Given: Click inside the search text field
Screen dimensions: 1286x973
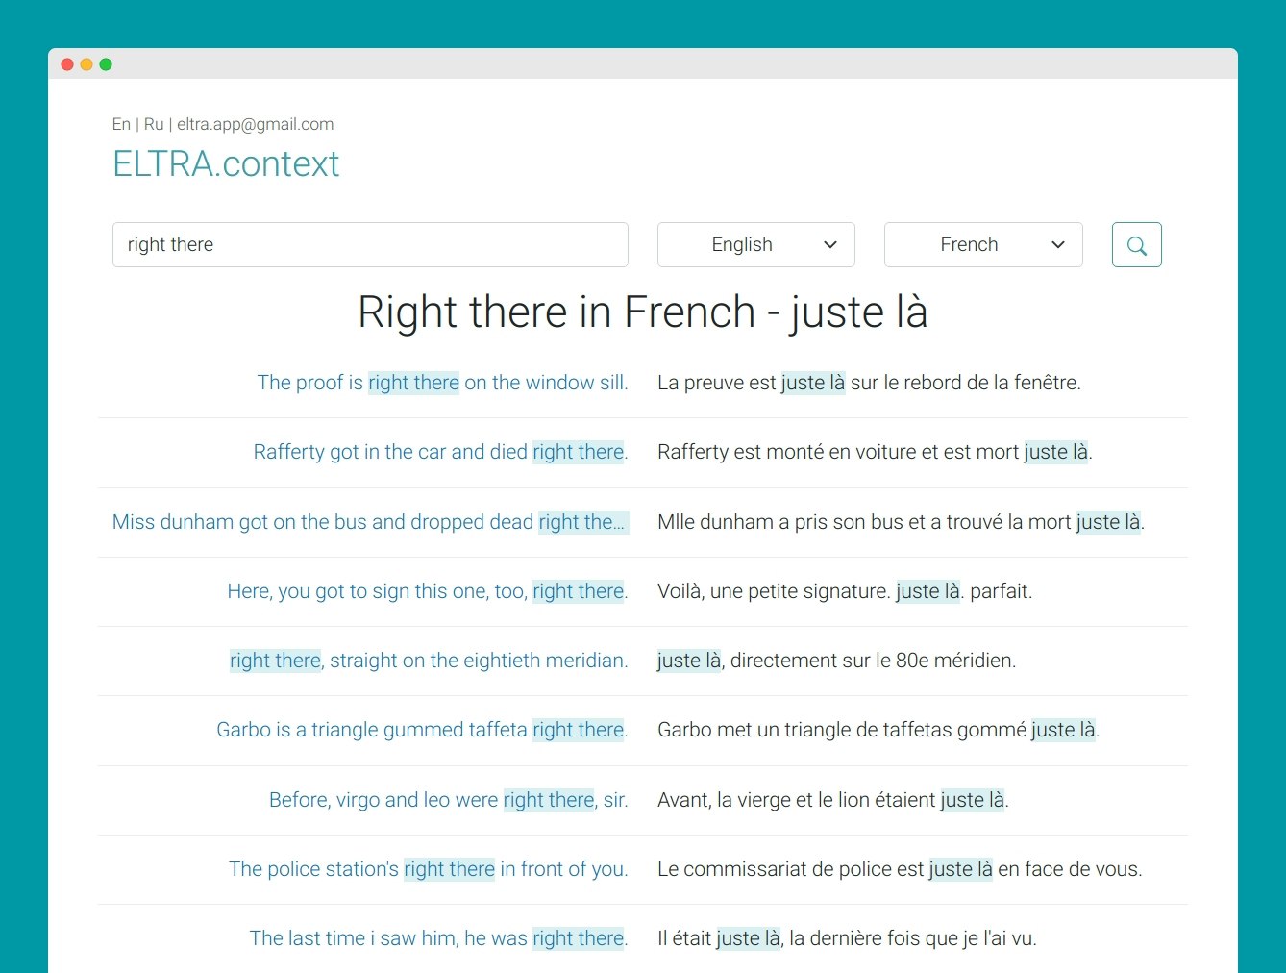Looking at the screenshot, I should [x=370, y=244].
